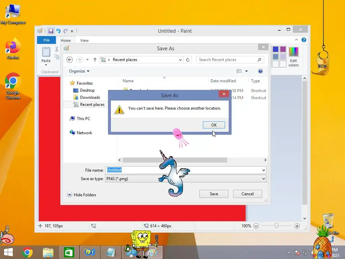Click Hide Folders
The width and height of the screenshot is (345, 259).
click(x=82, y=195)
